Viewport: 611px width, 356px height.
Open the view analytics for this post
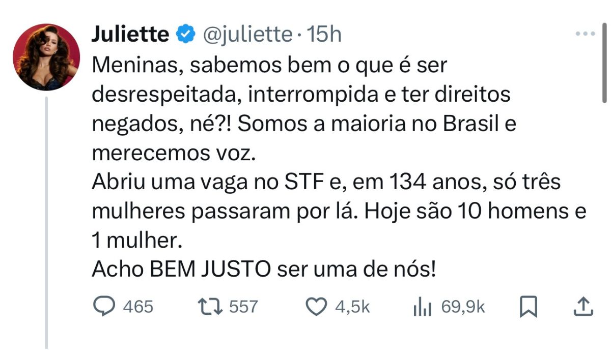(422, 306)
